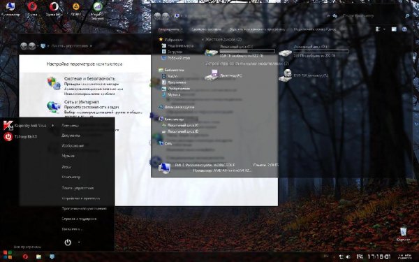Open the Корзина recycle bin icon
The image size is (419, 262).
click(x=404, y=234)
